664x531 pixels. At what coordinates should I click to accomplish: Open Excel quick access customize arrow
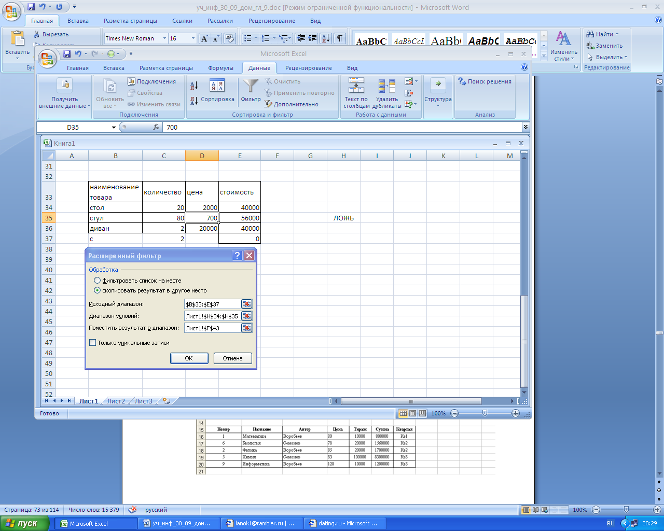click(x=131, y=53)
